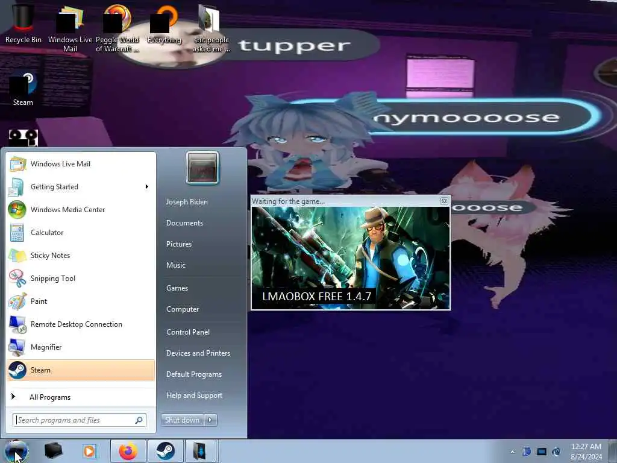Open Sticky Notes from Start menu
The width and height of the screenshot is (617, 463).
[81, 255]
